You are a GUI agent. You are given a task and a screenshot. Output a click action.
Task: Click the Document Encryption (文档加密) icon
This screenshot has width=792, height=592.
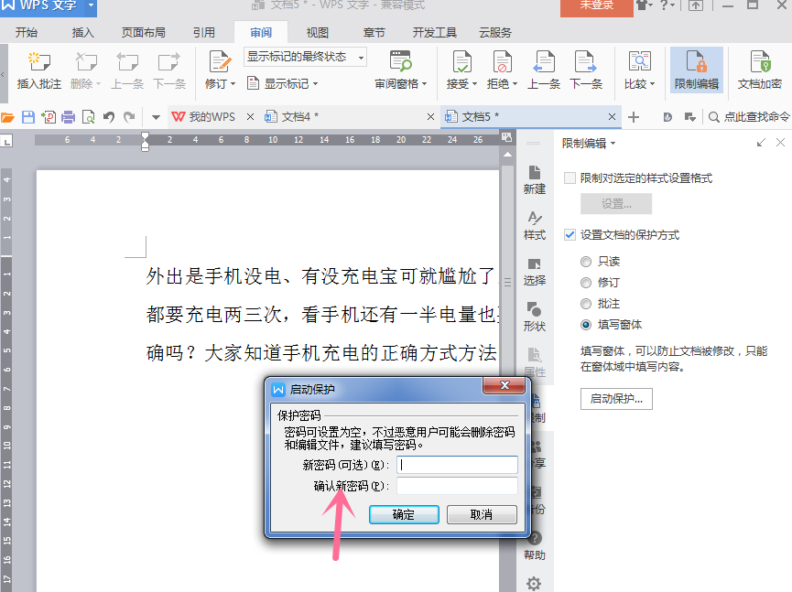(760, 62)
